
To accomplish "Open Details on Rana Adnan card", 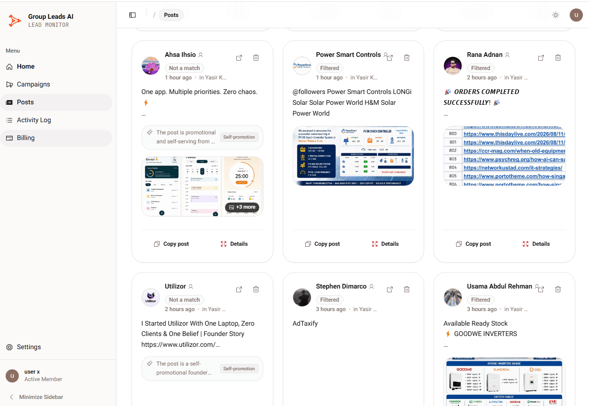I will tap(536, 244).
